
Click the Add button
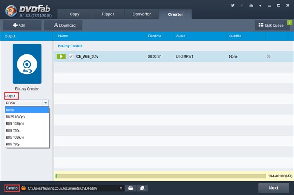22,25
